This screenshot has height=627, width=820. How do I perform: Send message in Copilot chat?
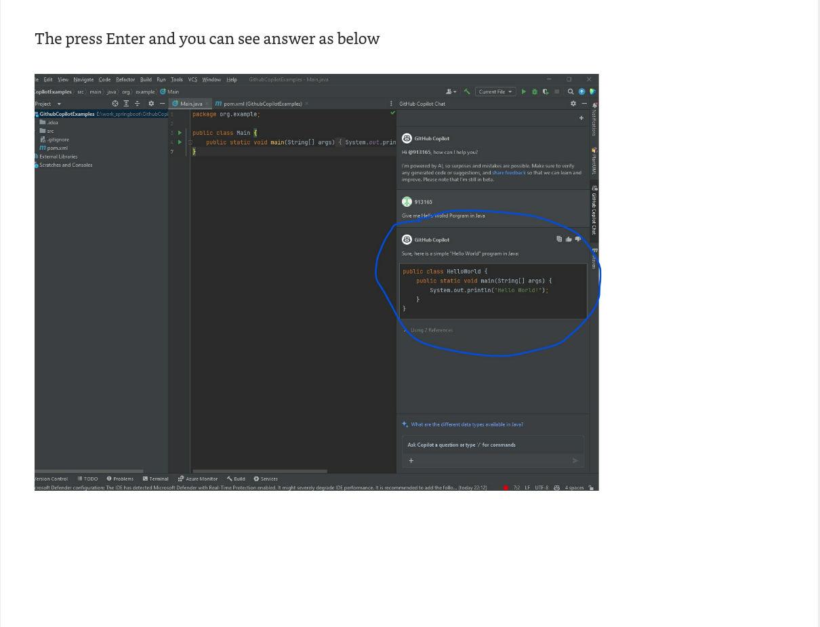point(575,461)
